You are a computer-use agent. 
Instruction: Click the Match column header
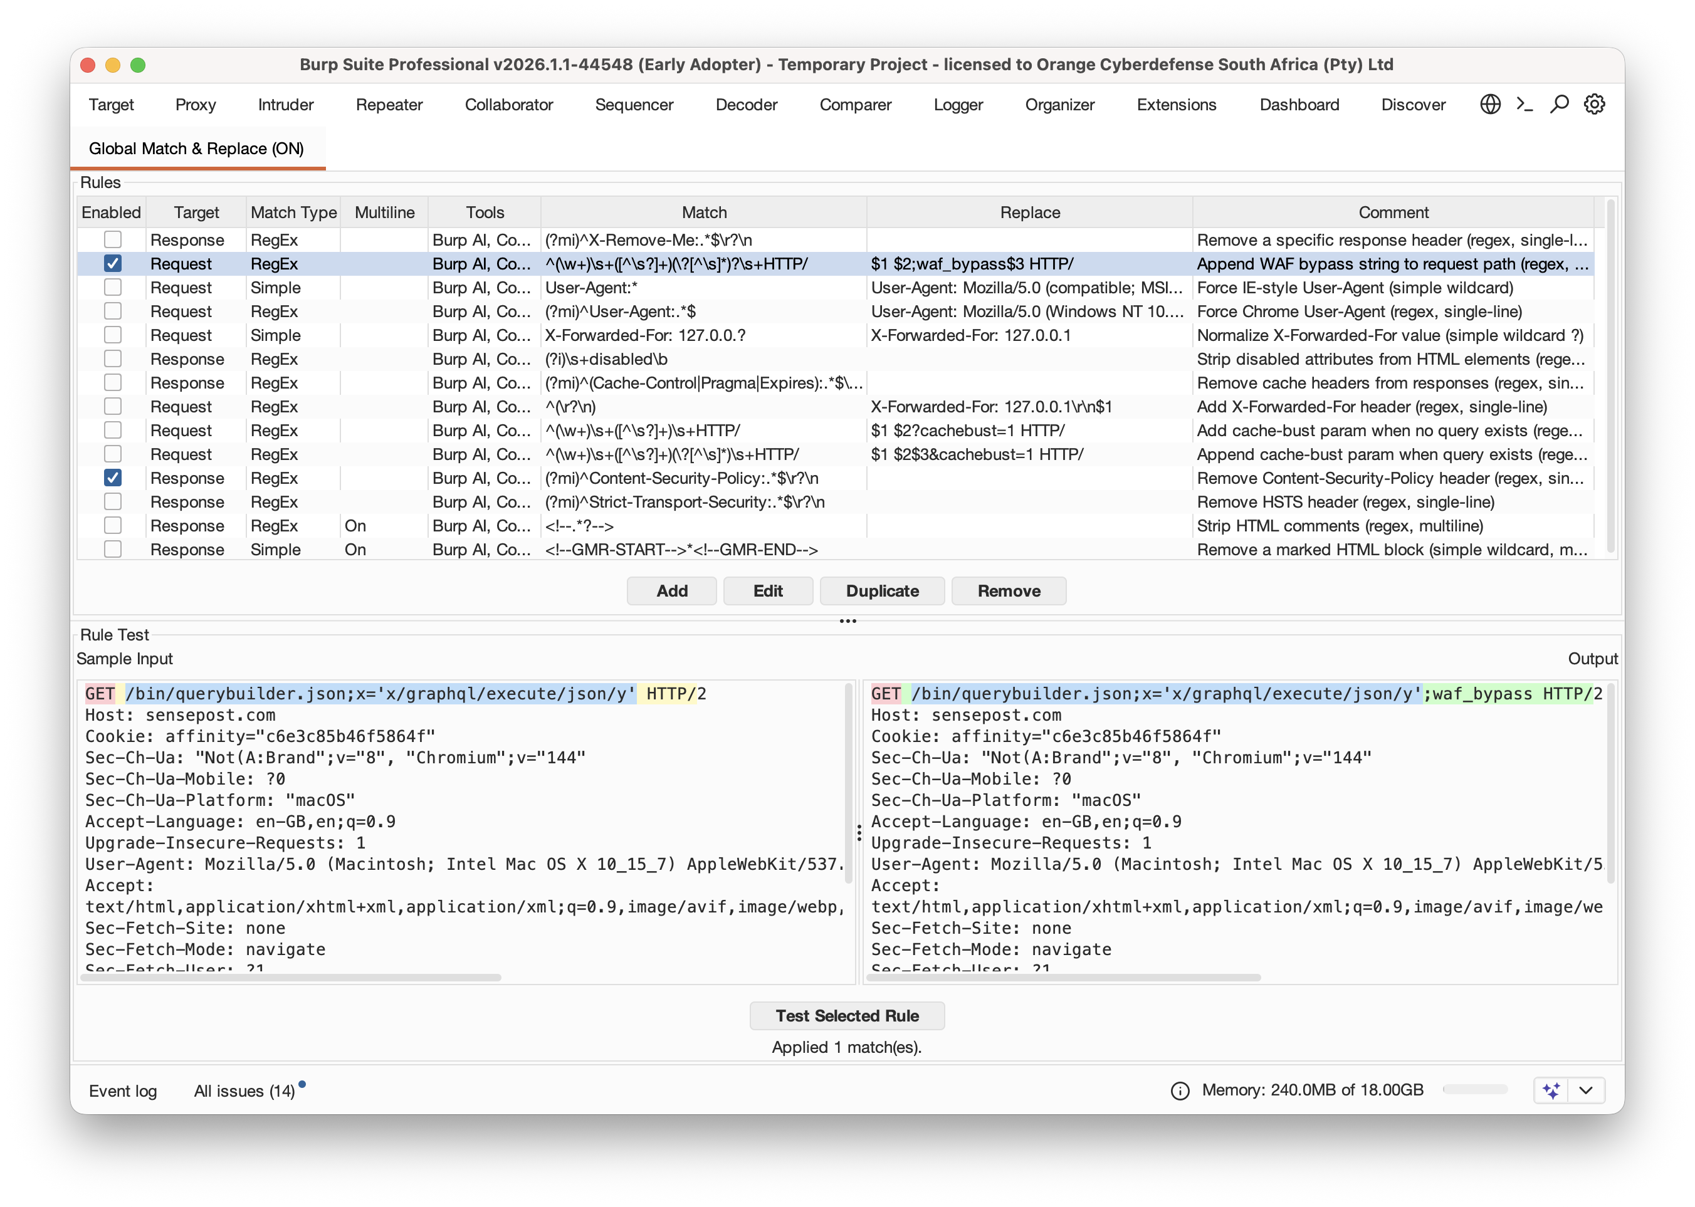(704, 212)
